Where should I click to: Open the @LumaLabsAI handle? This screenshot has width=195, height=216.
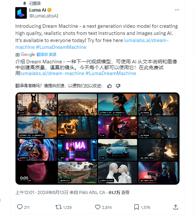(x=44, y=16)
